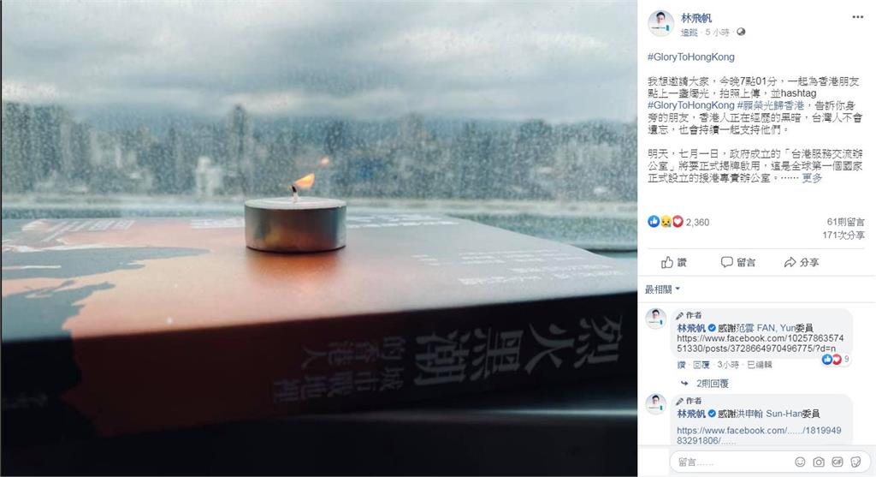Expand the 最相關 comment sort dropdown

(663, 289)
